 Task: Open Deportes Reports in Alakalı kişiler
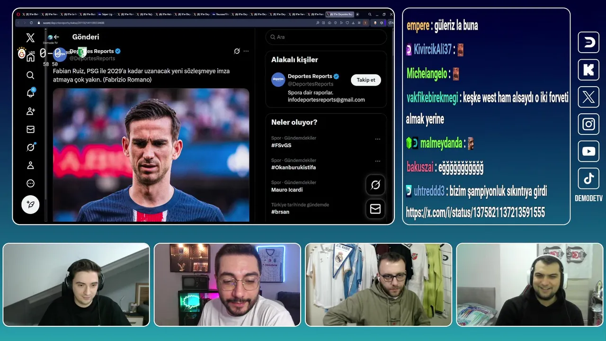pyautogui.click(x=309, y=76)
